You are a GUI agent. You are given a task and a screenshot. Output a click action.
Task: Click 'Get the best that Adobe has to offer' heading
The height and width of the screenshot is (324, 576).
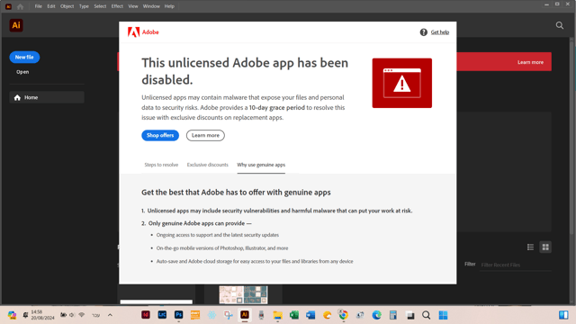click(x=236, y=192)
